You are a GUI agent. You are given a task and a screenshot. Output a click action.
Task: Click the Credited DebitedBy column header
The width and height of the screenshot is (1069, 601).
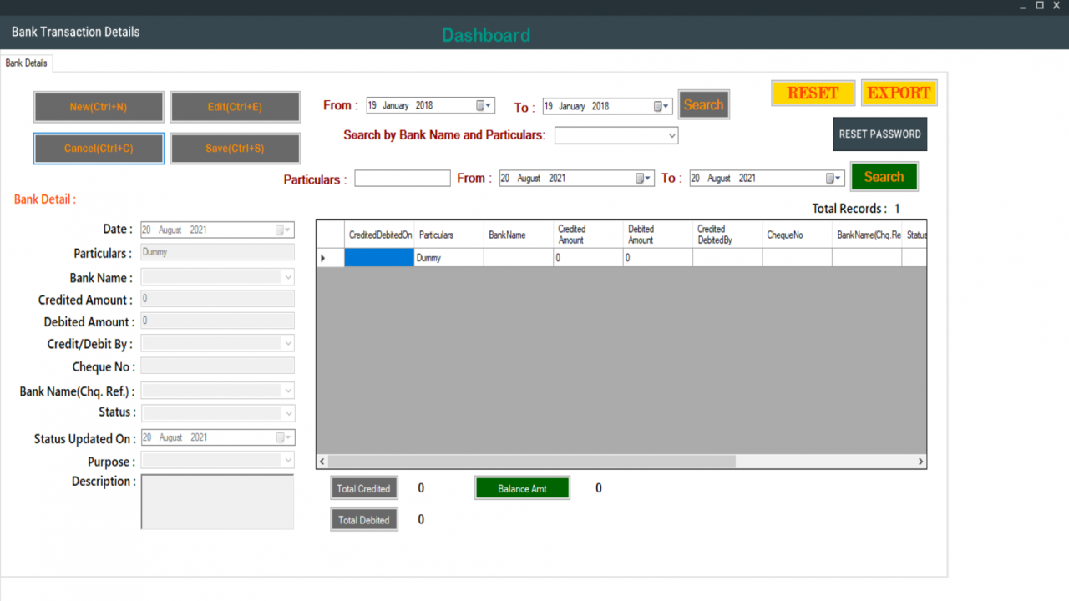(x=727, y=235)
